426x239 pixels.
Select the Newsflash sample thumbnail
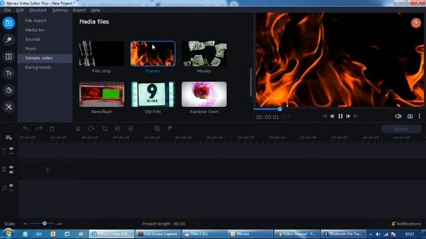click(x=102, y=94)
